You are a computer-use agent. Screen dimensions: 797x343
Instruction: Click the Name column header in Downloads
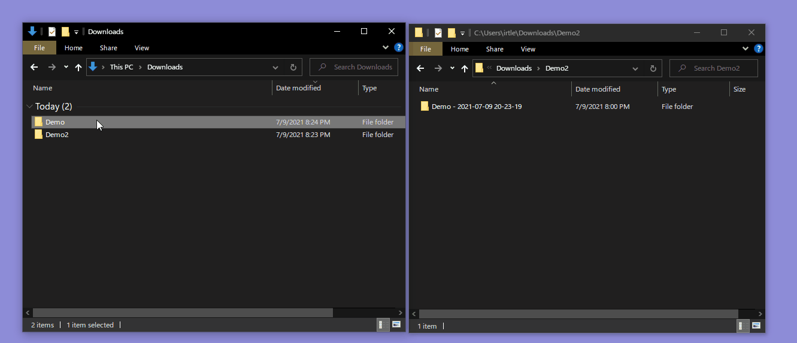coord(43,88)
